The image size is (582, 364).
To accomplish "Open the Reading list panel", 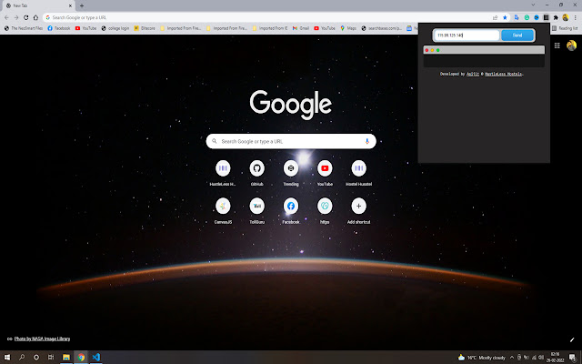I will pos(565,28).
